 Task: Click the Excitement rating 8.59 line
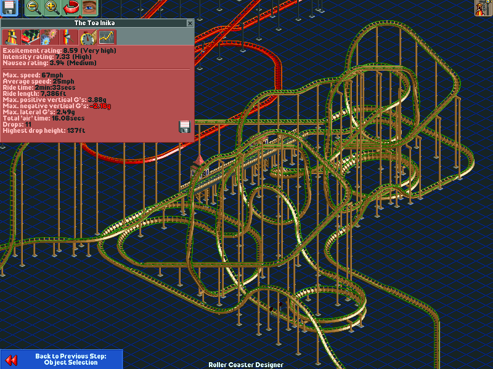click(59, 50)
